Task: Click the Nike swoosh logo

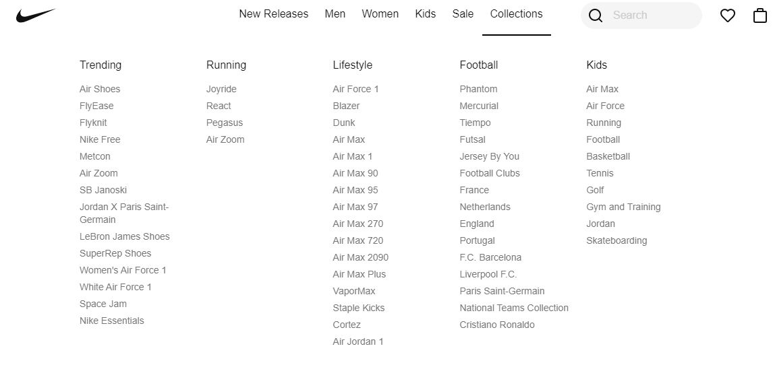Action: tap(36, 15)
